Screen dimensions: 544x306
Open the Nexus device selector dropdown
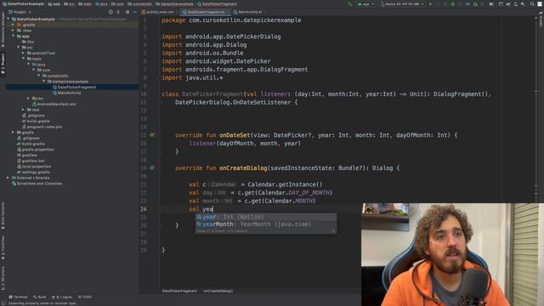pyautogui.click(x=402, y=4)
